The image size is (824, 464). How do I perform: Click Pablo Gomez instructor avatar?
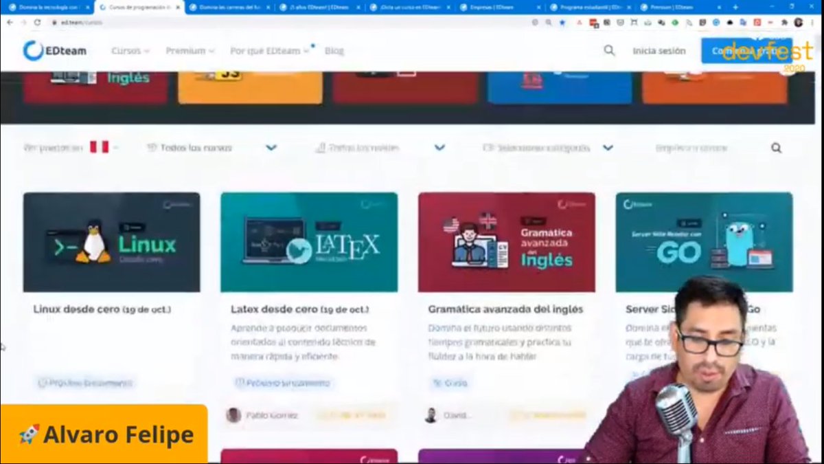click(233, 415)
